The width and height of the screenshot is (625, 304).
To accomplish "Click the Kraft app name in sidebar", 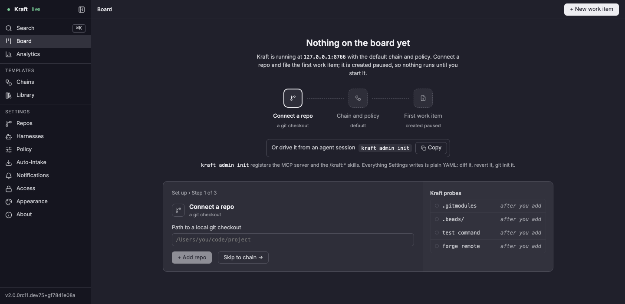I will pos(21,9).
